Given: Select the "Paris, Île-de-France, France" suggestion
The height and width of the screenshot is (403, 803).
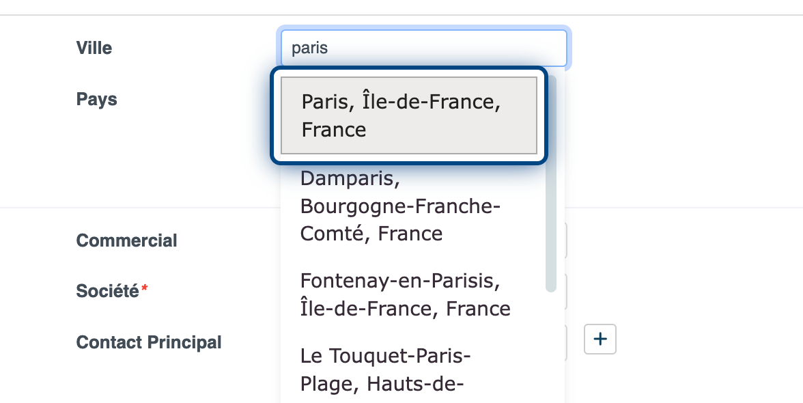Looking at the screenshot, I should pyautogui.click(x=409, y=115).
